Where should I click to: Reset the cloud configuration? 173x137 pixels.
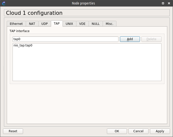(13, 131)
